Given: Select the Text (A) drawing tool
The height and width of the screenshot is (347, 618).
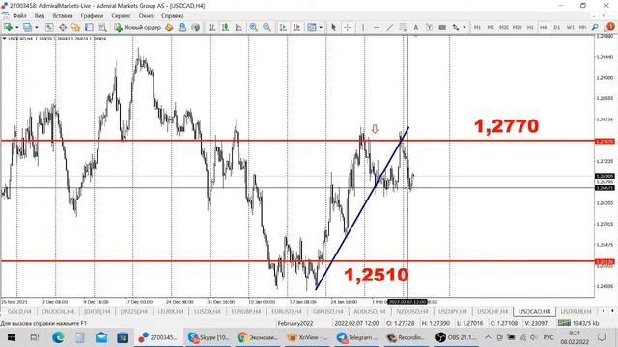Looking at the screenshot, I should click(x=415, y=27).
